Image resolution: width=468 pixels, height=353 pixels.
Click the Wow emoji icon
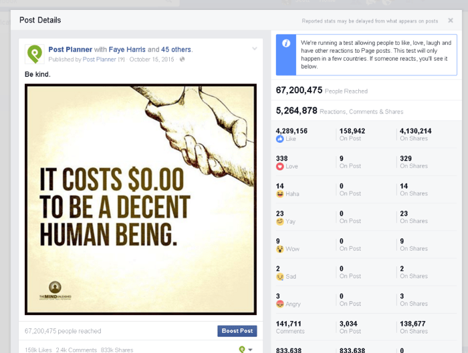pyautogui.click(x=279, y=249)
